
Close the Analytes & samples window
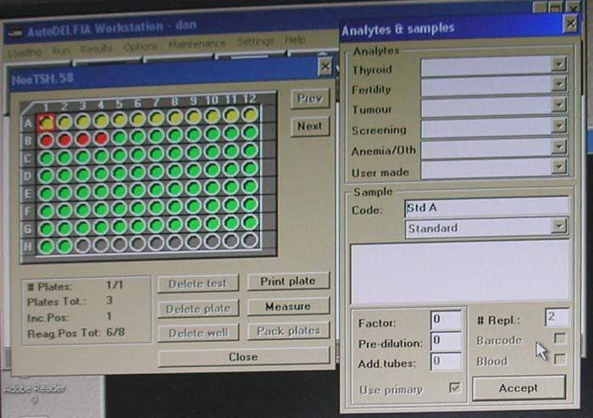[570, 25]
